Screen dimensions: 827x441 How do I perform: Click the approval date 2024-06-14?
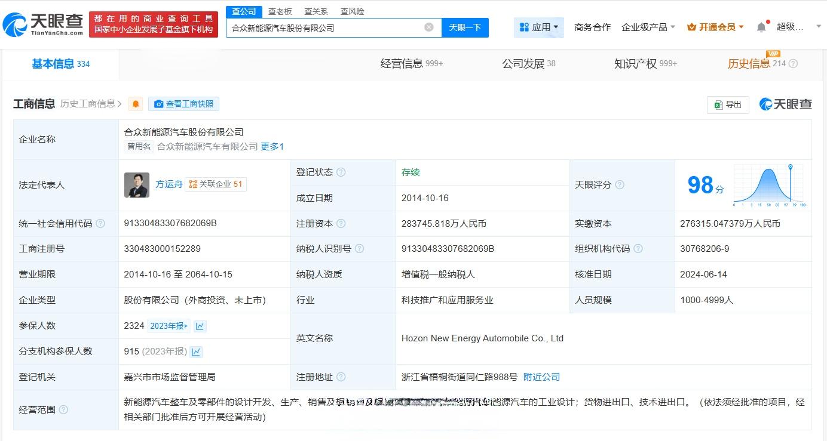(x=703, y=275)
